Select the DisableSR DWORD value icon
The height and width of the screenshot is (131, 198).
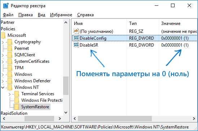point(76,45)
